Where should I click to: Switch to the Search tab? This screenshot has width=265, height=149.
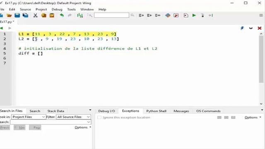point(35,111)
